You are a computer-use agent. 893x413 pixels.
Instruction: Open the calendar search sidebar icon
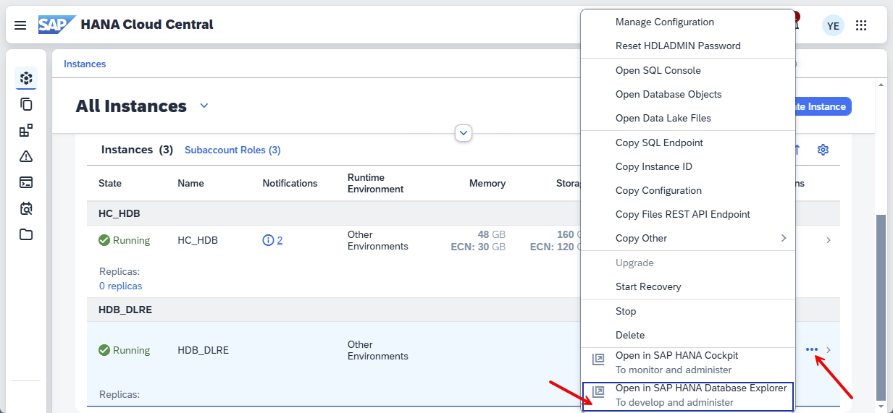[x=26, y=208]
